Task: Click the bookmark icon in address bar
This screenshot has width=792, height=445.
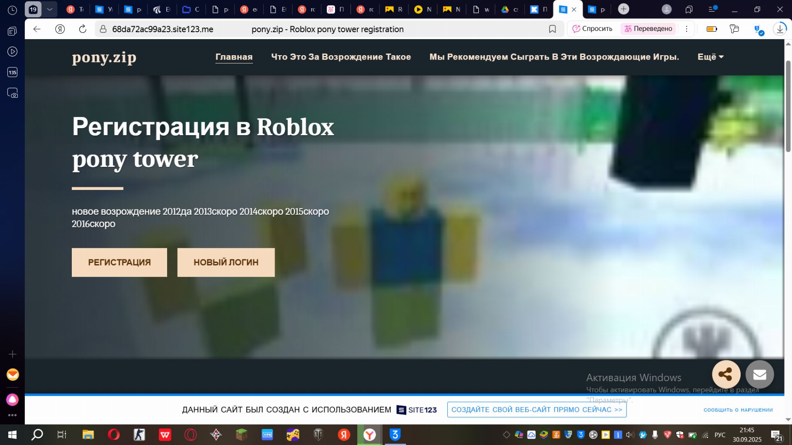Action: [552, 29]
